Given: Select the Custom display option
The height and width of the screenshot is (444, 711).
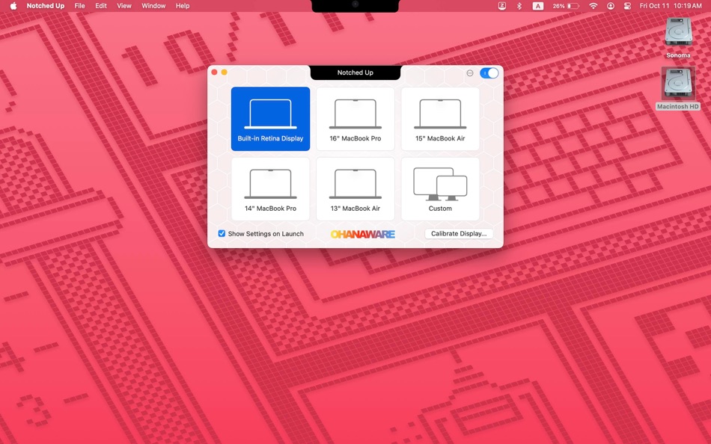Looking at the screenshot, I should [440, 189].
